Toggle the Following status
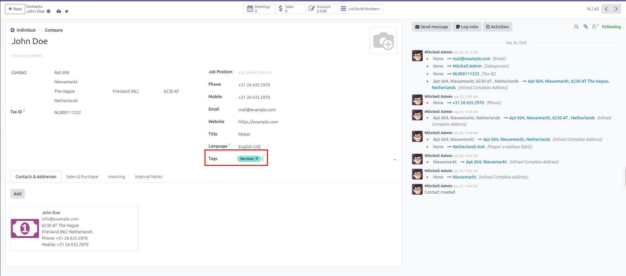626x276 pixels. (x=611, y=27)
